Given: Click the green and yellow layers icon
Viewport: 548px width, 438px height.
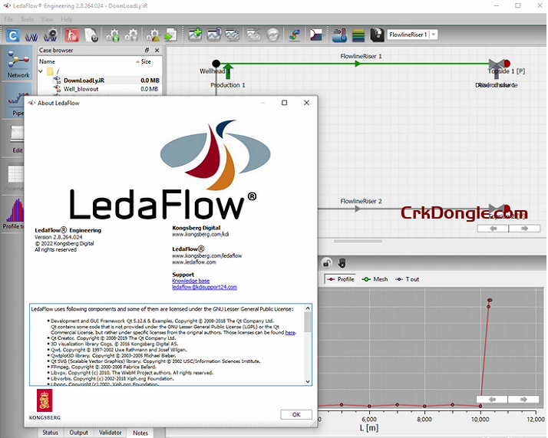Looking at the screenshot, I should point(358,35).
